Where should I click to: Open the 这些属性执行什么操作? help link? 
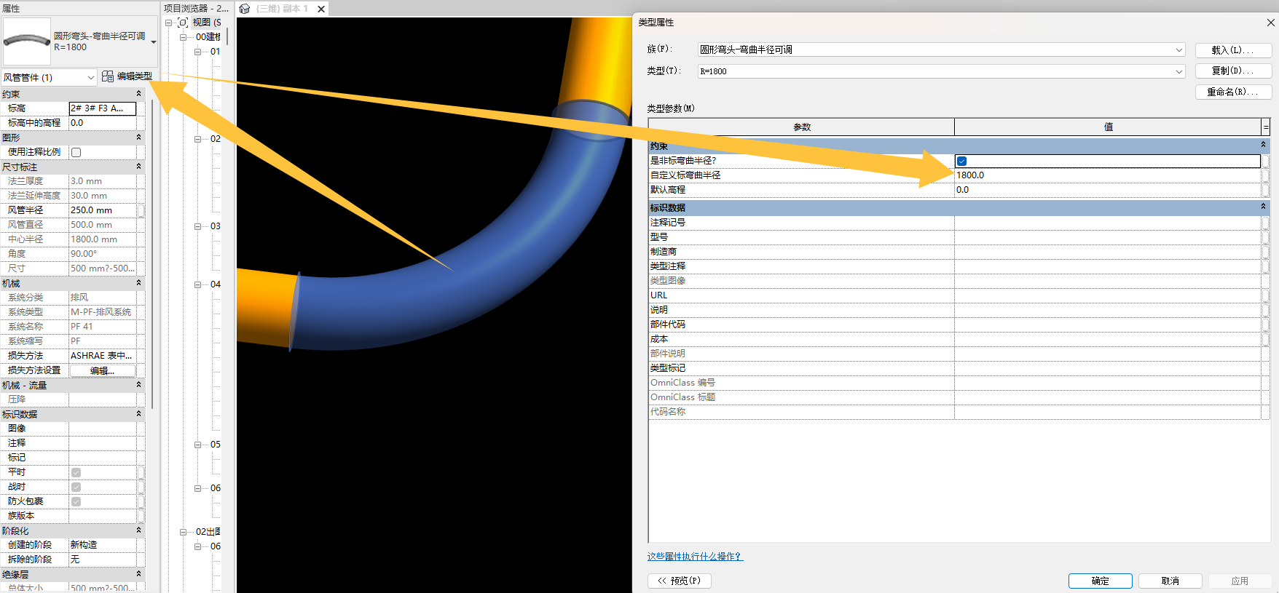click(x=694, y=557)
